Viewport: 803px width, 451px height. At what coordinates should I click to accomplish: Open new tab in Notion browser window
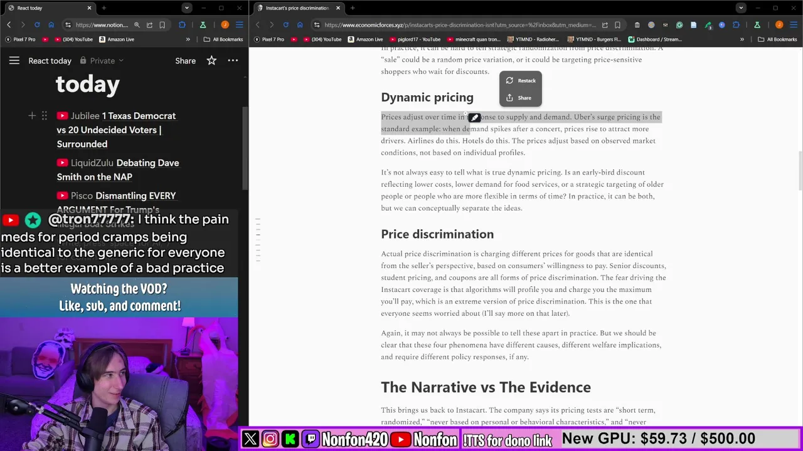pyautogui.click(x=104, y=8)
